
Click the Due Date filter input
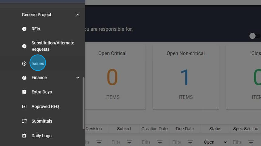tap(177, 142)
